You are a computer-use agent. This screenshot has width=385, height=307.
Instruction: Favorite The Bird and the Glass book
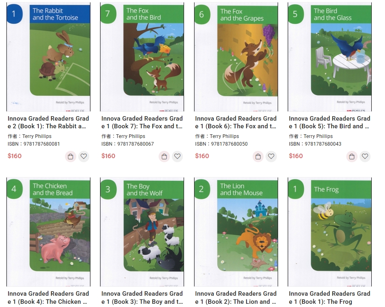(365, 156)
